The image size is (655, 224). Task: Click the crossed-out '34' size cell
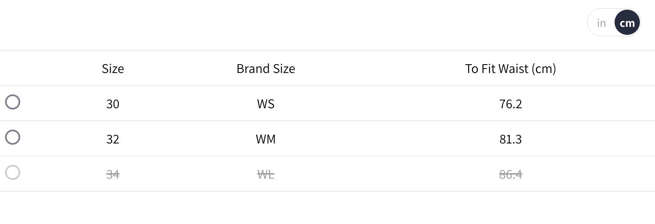click(113, 174)
